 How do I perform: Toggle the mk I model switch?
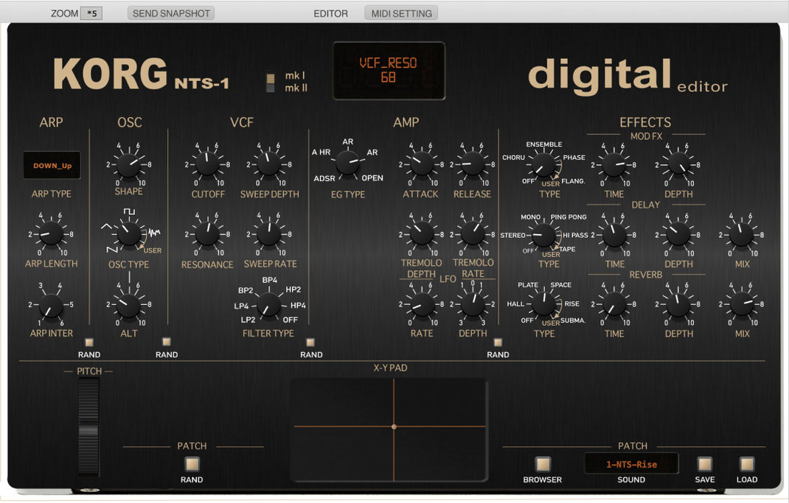[x=270, y=78]
